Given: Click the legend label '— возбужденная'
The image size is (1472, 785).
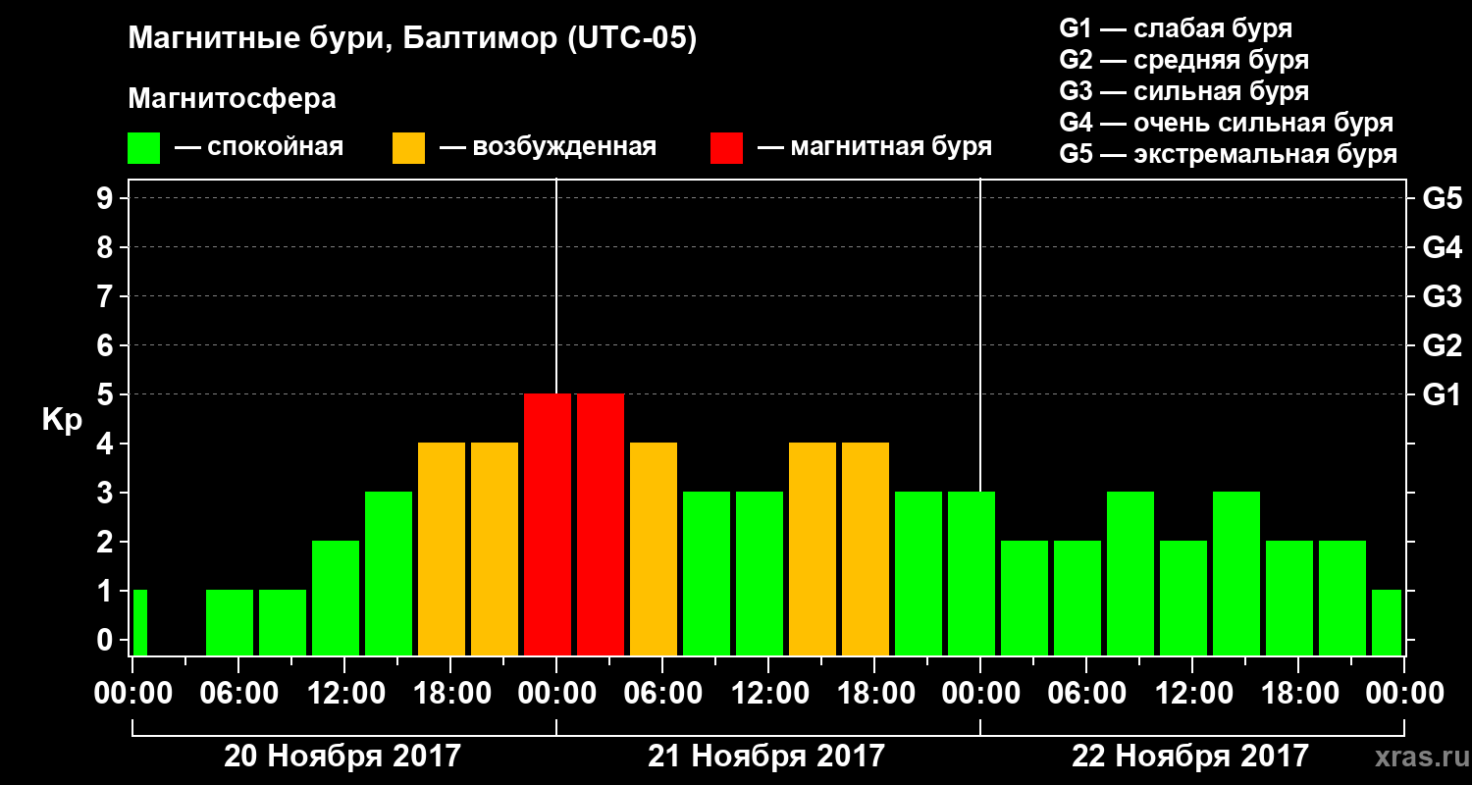Looking at the screenshot, I should coord(548,147).
